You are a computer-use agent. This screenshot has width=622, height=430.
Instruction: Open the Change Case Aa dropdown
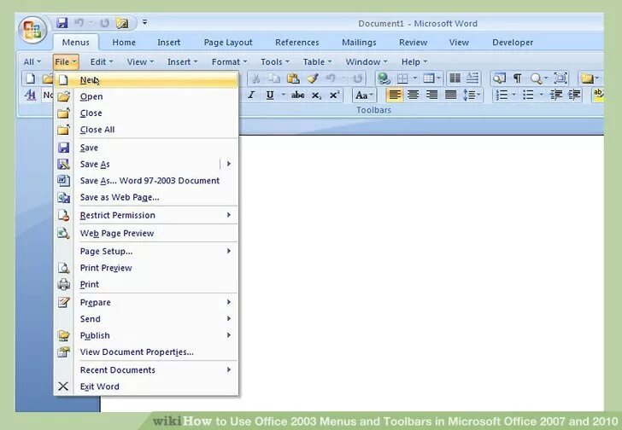coord(364,95)
